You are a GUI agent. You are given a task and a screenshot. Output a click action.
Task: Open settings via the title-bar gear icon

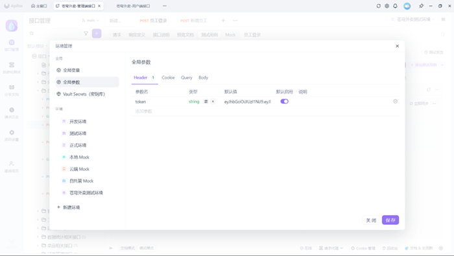[387, 6]
